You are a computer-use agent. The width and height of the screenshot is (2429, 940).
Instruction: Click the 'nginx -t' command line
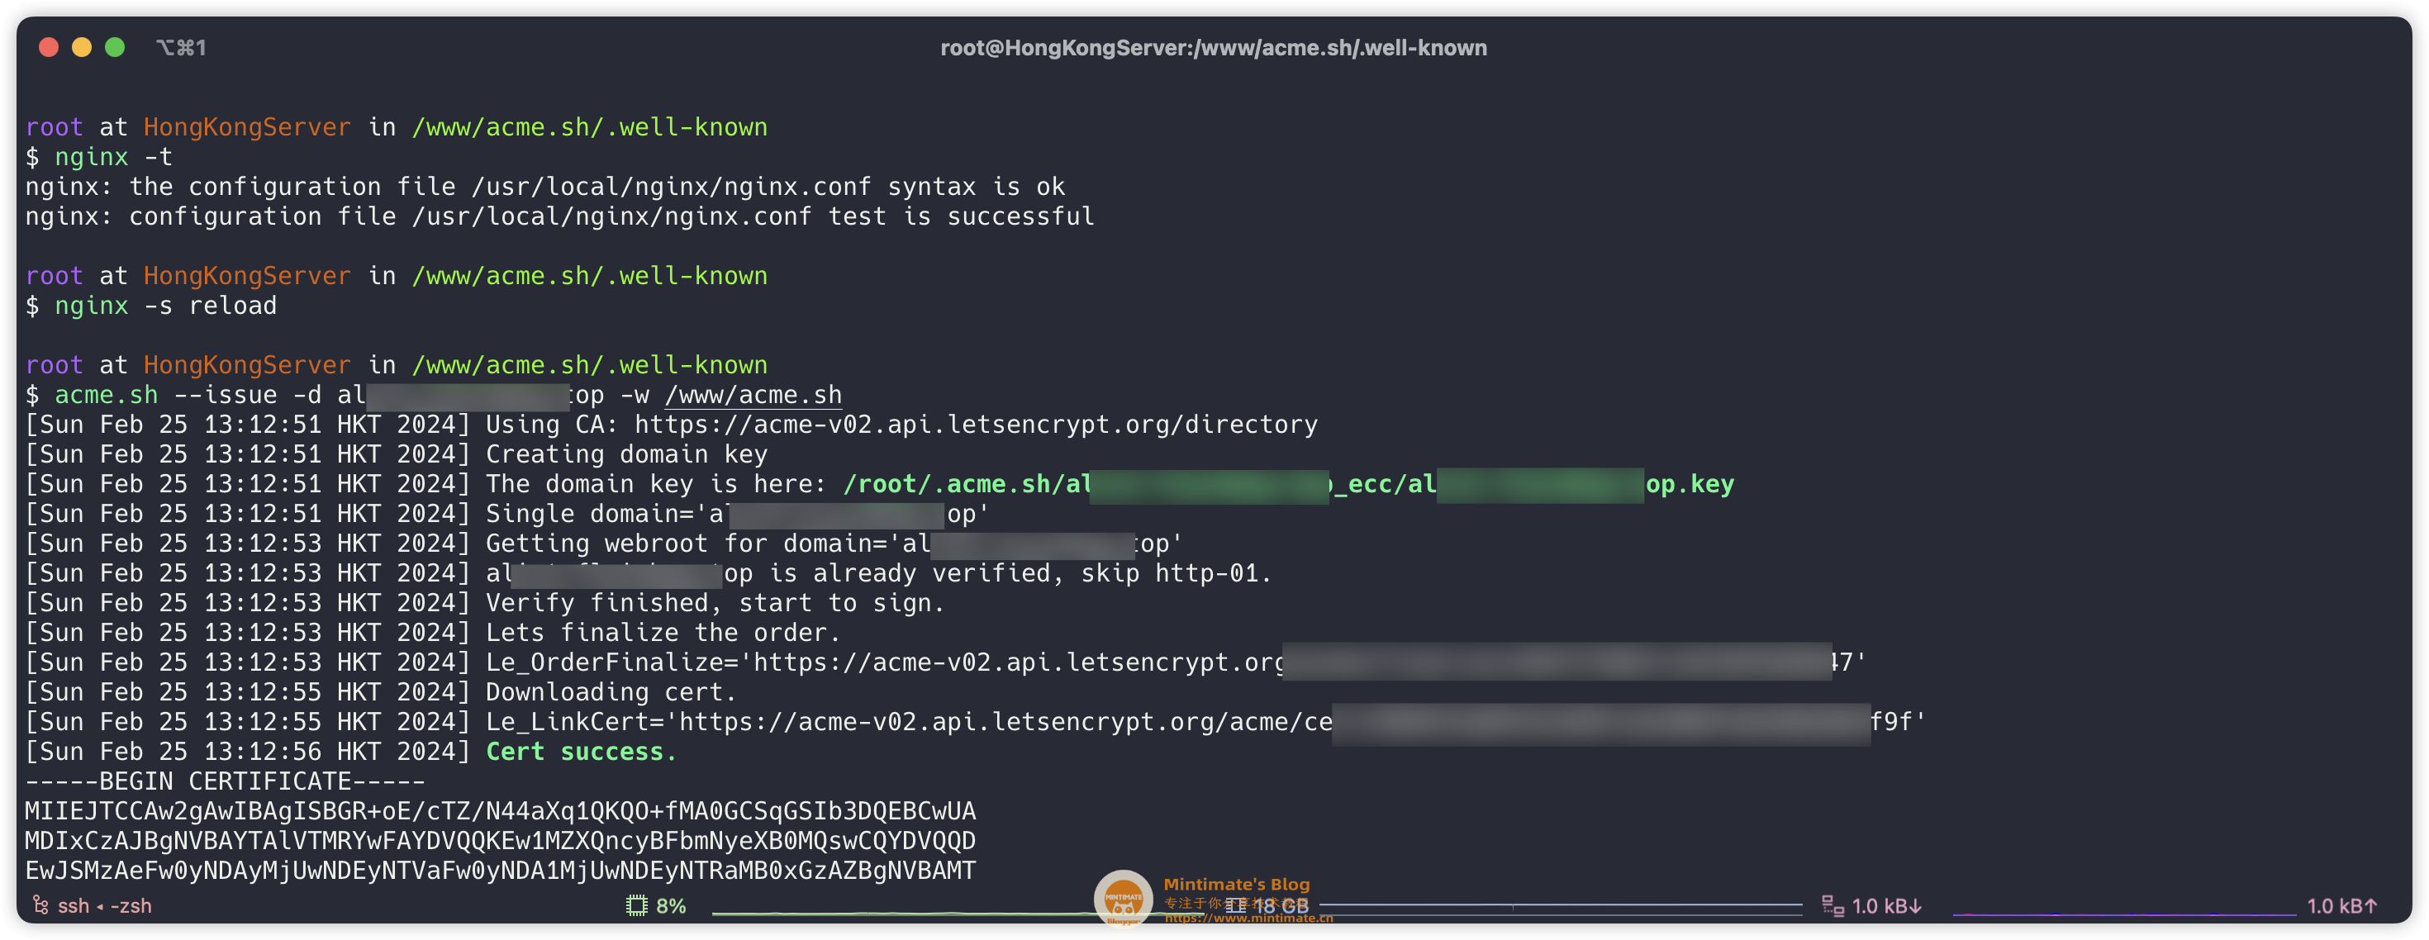pos(99,156)
